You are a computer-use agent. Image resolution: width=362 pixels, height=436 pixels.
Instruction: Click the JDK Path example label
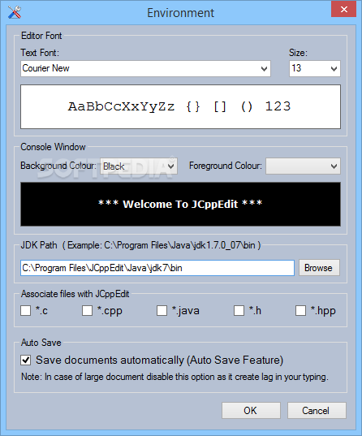pyautogui.click(x=140, y=245)
